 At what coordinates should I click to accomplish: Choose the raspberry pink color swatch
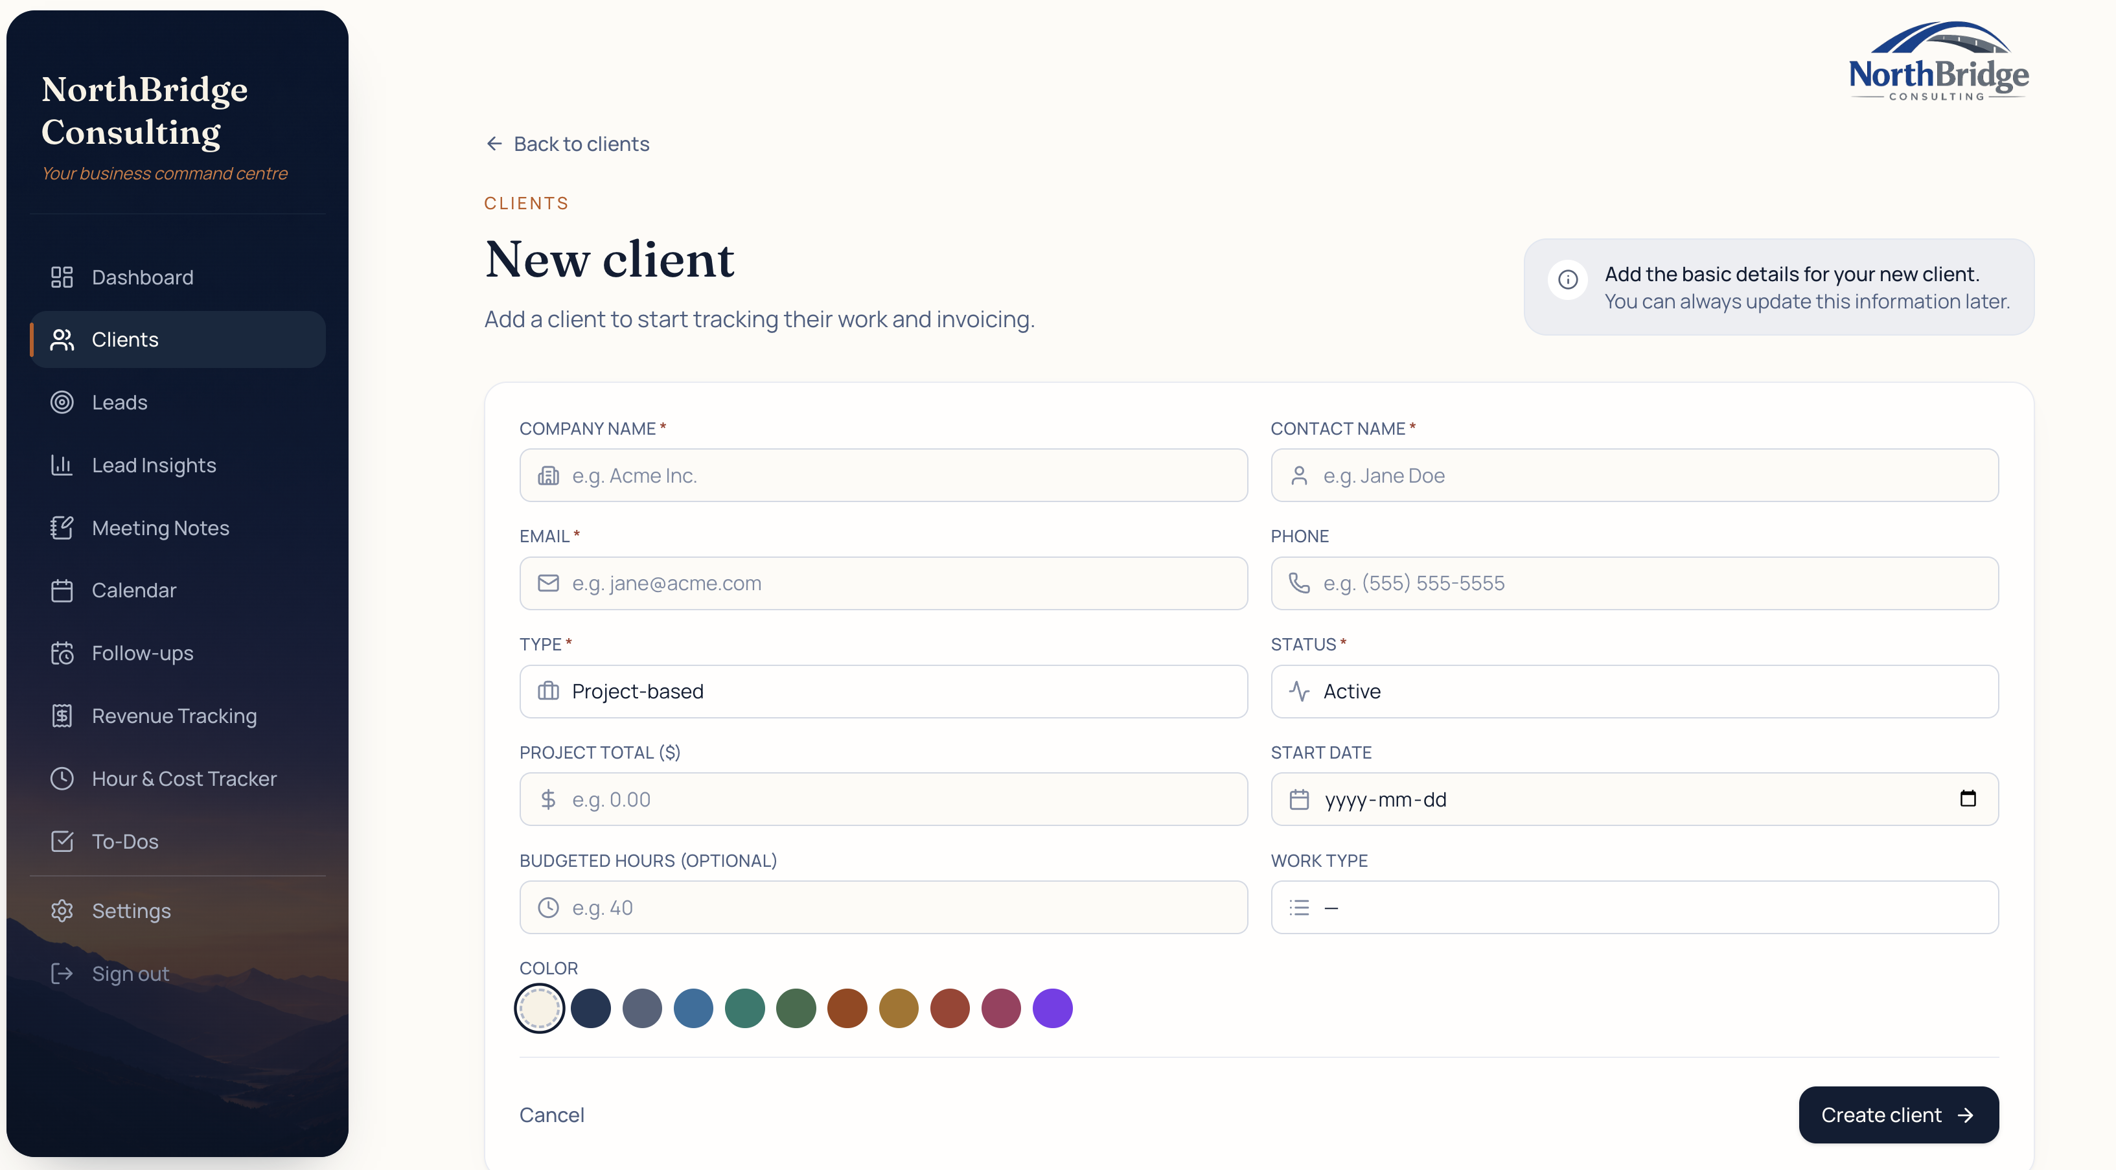pyautogui.click(x=1000, y=1008)
